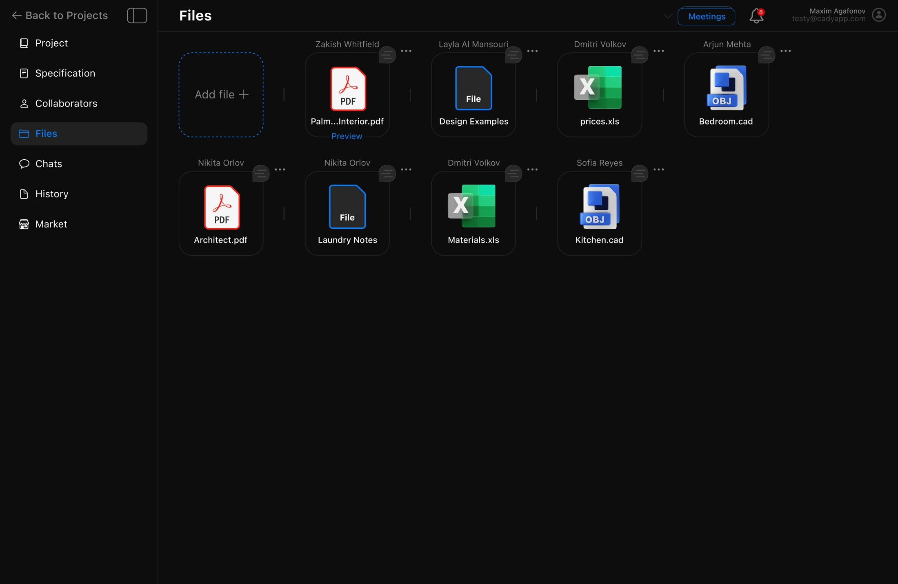Select the Kitchen.cad OBJ icon
The width and height of the screenshot is (898, 584).
click(x=600, y=206)
